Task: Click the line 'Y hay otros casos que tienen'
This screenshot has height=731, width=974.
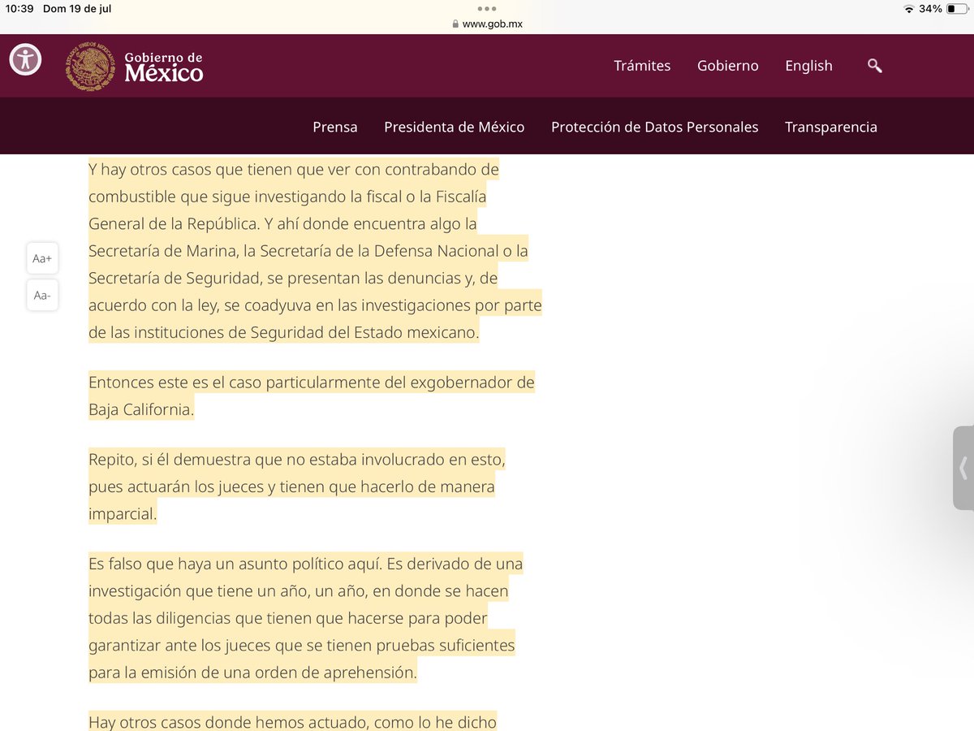Action: tap(293, 171)
